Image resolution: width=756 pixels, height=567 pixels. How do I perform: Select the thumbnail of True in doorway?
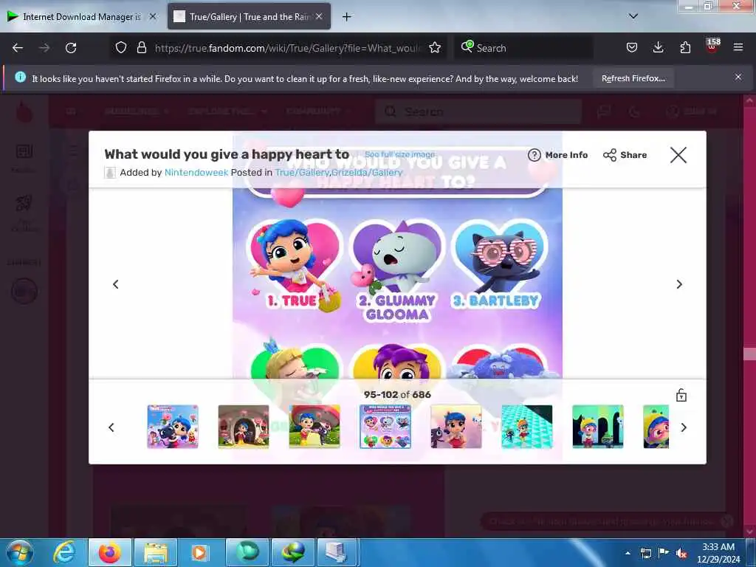point(244,427)
